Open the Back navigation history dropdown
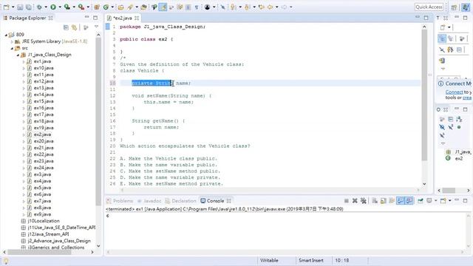Image resolution: width=473 pixels, height=266 pixels. point(276,7)
